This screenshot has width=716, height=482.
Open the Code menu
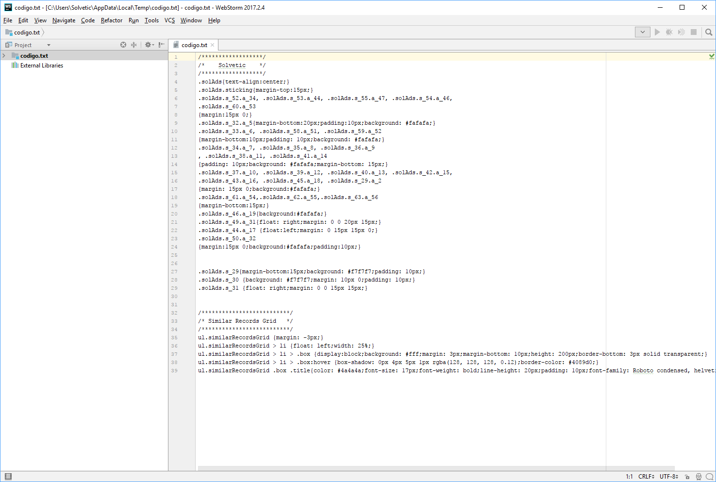click(x=88, y=20)
